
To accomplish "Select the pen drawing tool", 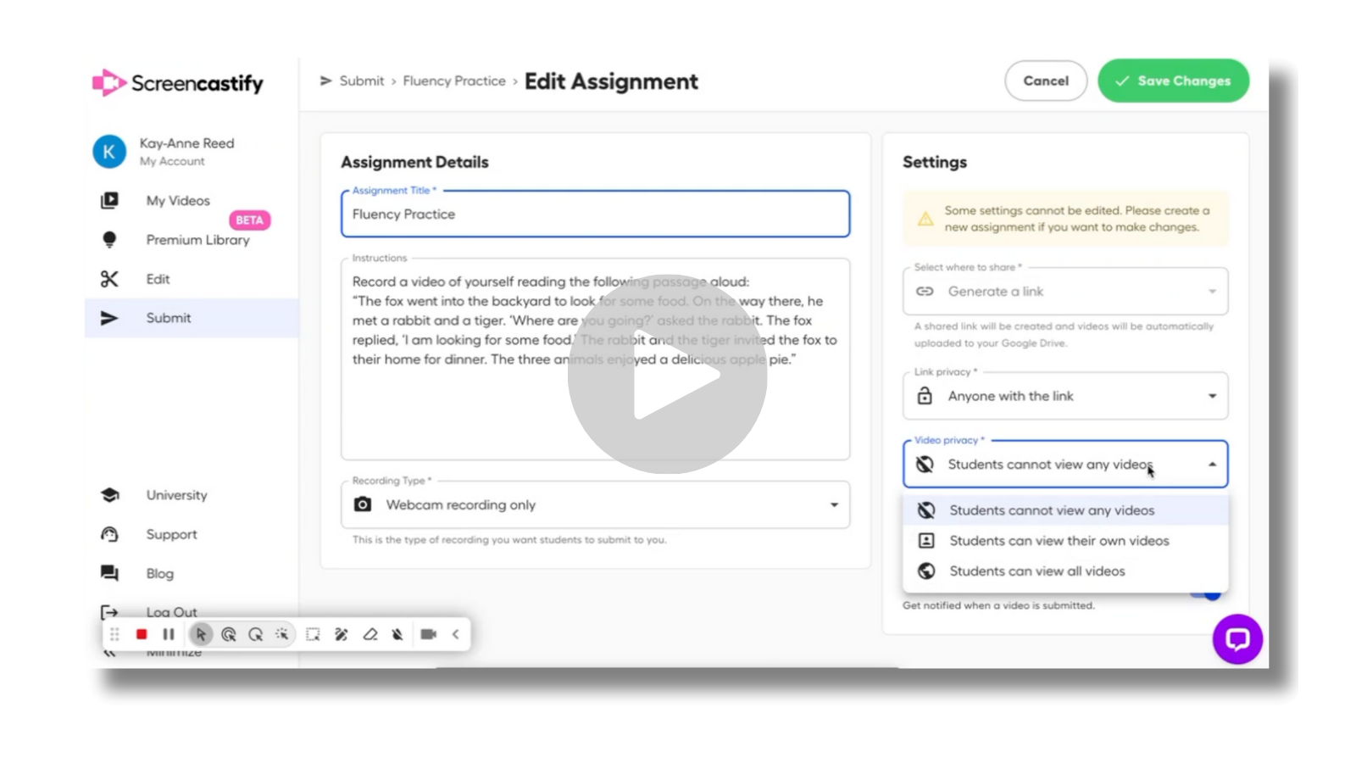I will [342, 634].
